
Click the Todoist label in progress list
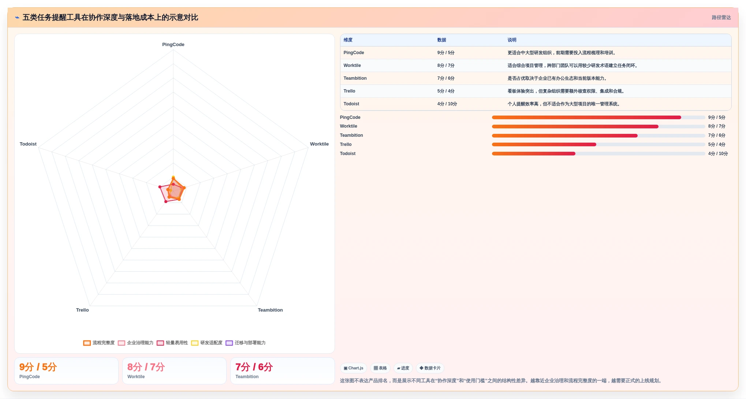tap(348, 154)
